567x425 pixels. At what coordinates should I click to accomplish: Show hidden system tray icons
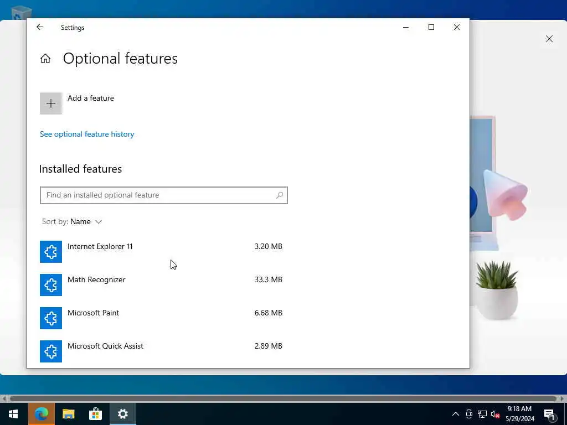(456, 414)
